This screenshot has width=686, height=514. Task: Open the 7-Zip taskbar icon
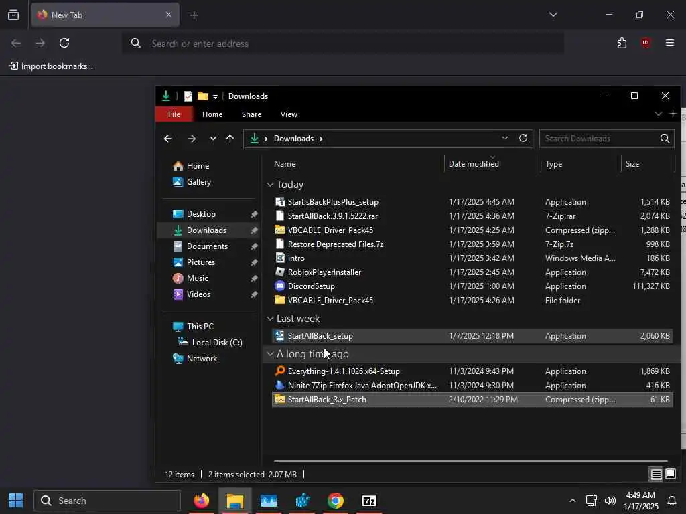(369, 501)
